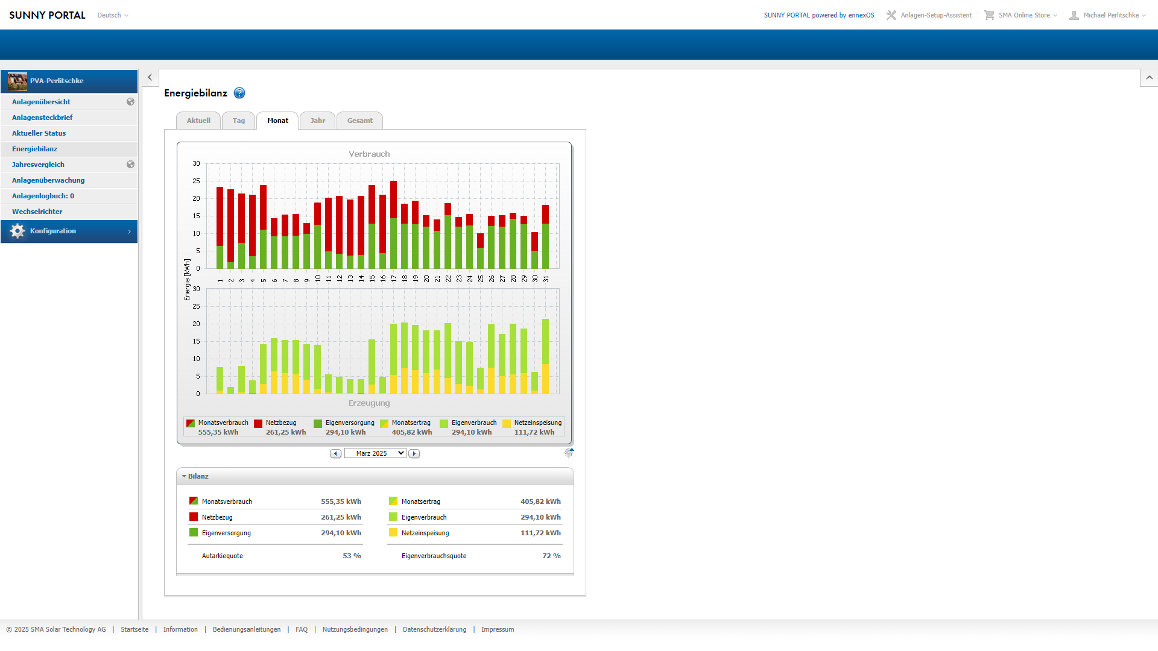The height and width of the screenshot is (651, 1158).
Task: Open Wechselrichter in the sidebar
Action: point(37,212)
